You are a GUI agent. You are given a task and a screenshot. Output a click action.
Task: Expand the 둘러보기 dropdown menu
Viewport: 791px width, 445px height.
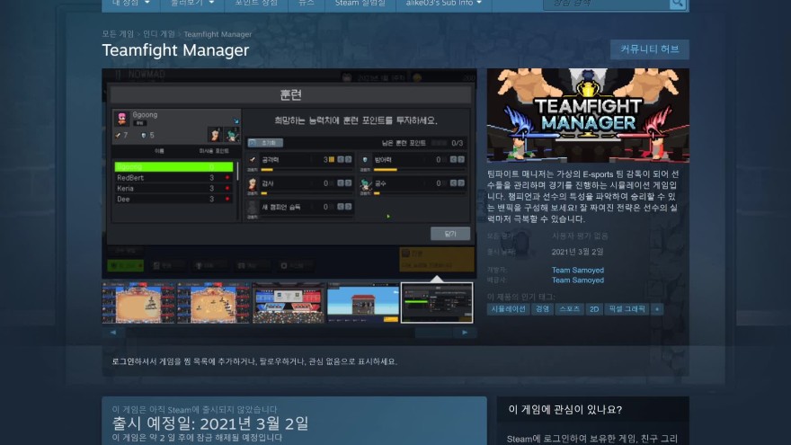click(192, 4)
